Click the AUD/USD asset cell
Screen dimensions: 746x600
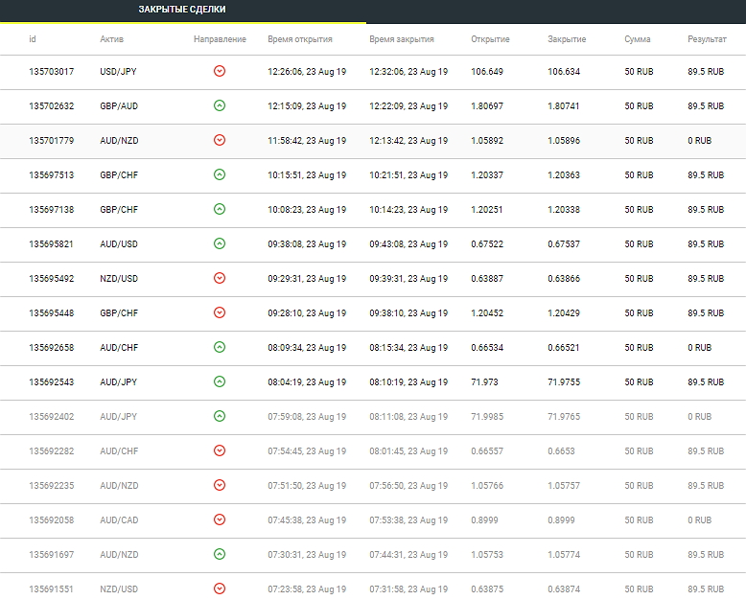[119, 244]
